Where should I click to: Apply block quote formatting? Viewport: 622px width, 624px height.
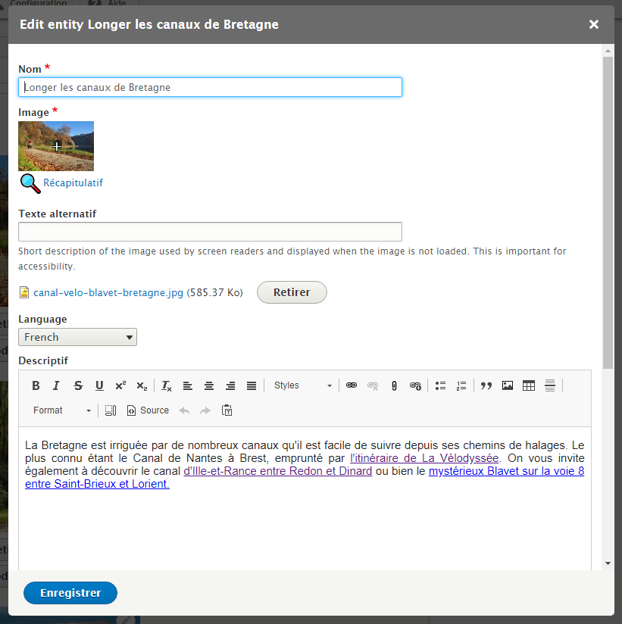click(486, 385)
